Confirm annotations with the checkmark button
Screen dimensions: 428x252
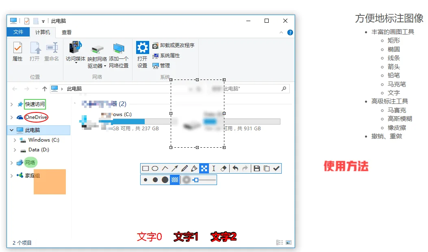276,168
